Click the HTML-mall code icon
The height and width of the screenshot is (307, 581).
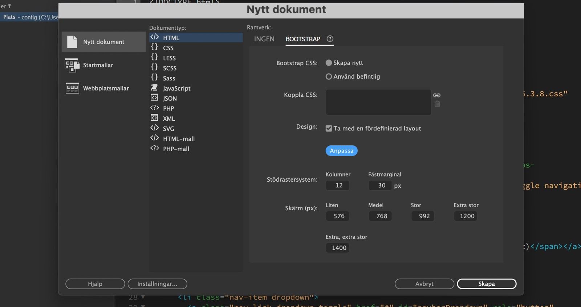[155, 138]
